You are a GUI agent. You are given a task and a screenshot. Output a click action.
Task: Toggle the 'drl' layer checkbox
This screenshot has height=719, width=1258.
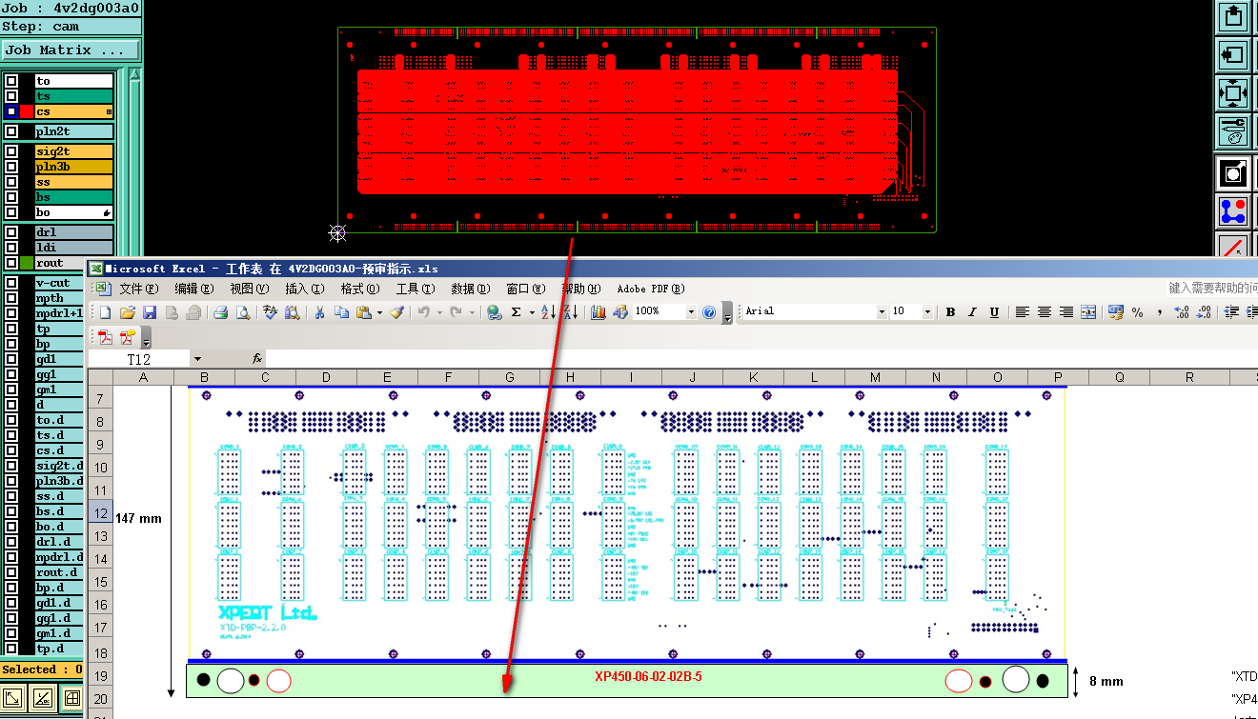point(11,232)
